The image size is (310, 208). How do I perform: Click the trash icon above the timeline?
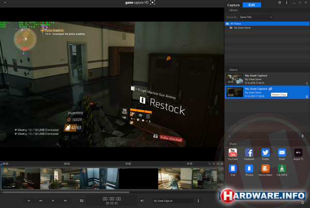214,164
